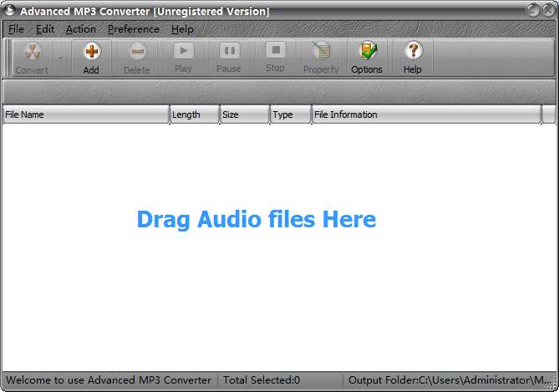Open the Options toolbar icon
This screenshot has width=559, height=392.
click(x=367, y=51)
